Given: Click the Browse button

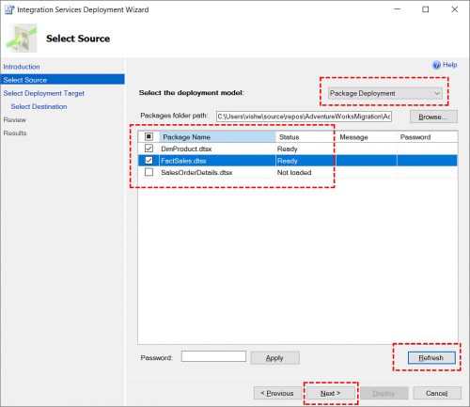Looking at the screenshot, I should point(433,117).
